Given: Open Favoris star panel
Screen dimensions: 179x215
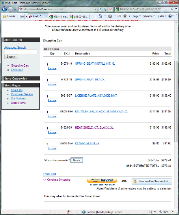Looking at the screenshot, I should click(x=9, y=16).
